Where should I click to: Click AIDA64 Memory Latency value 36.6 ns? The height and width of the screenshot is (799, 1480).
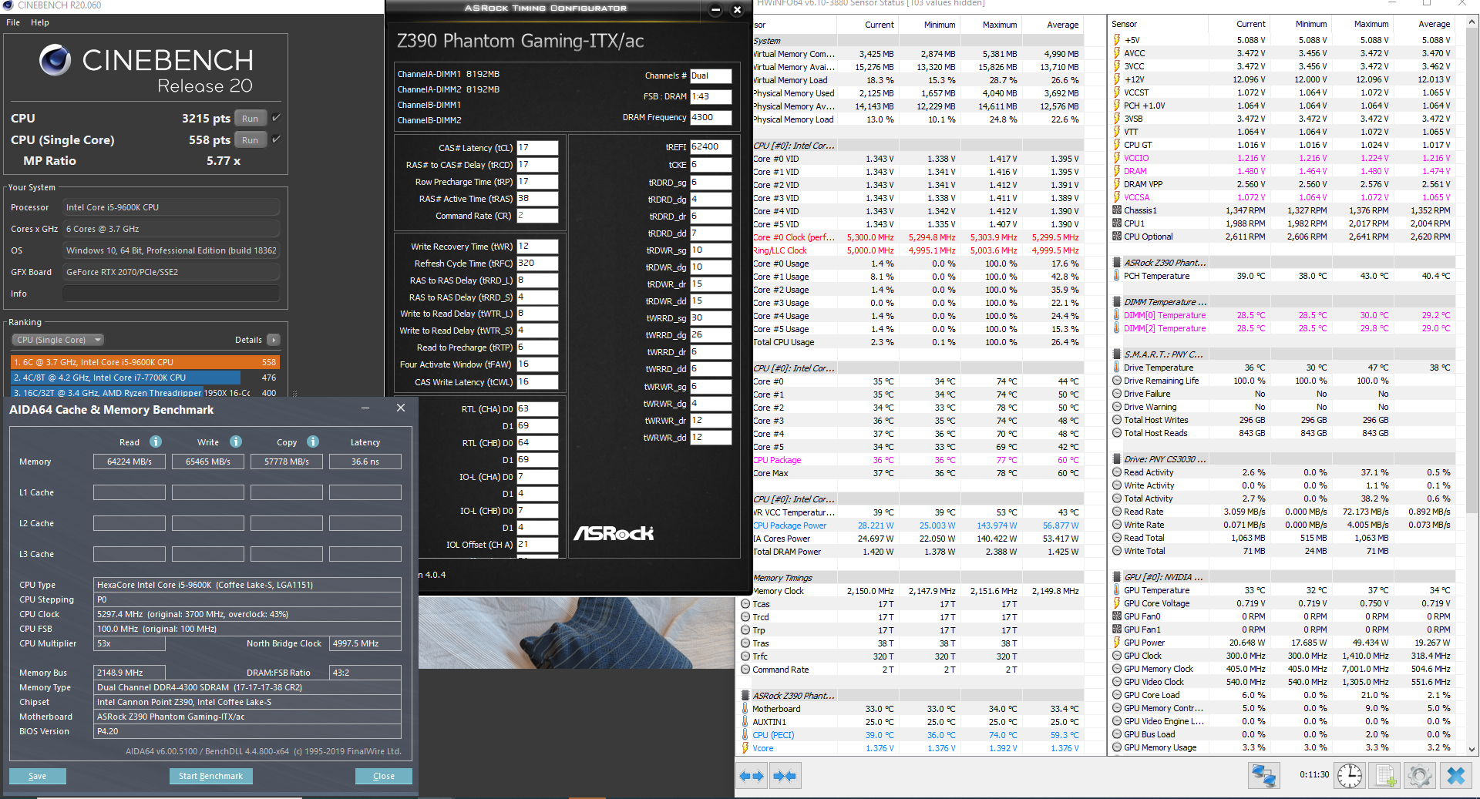coord(365,462)
